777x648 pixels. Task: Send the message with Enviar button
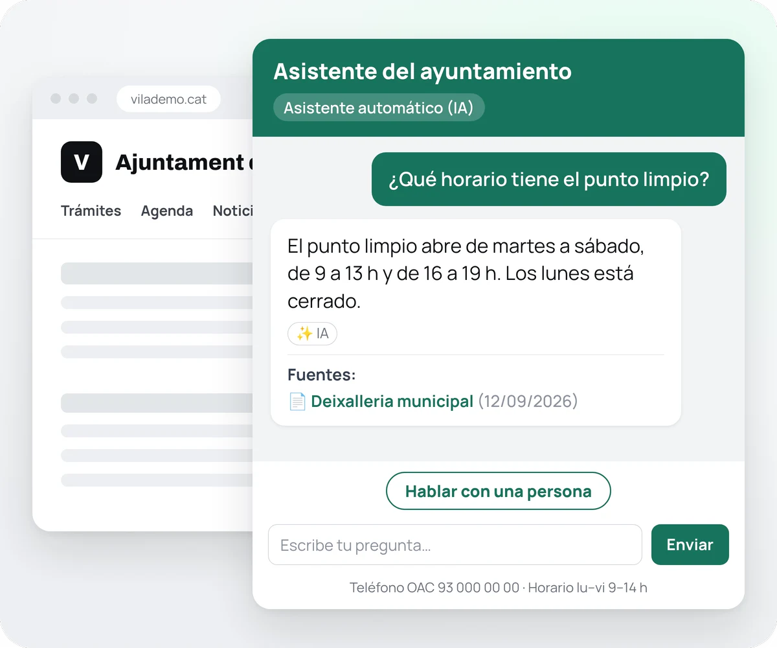690,545
